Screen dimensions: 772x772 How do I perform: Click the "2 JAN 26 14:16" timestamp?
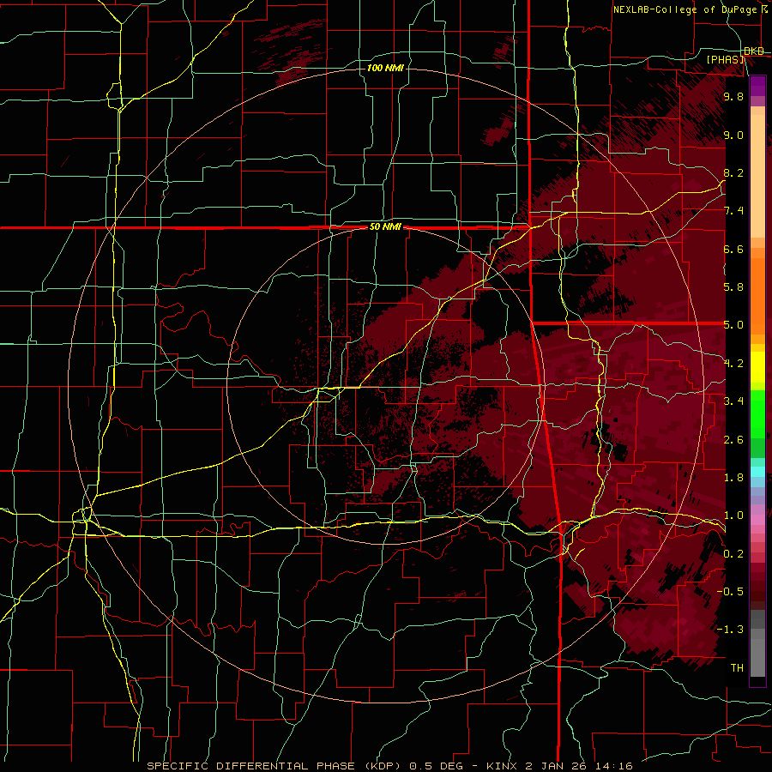[579, 766]
